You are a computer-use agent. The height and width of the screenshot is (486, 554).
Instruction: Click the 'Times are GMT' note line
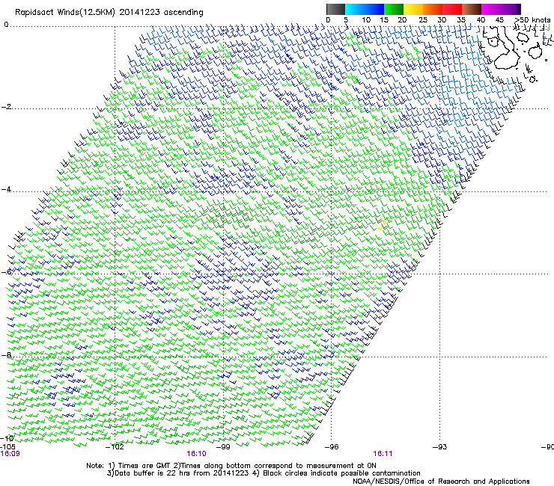(x=231, y=466)
